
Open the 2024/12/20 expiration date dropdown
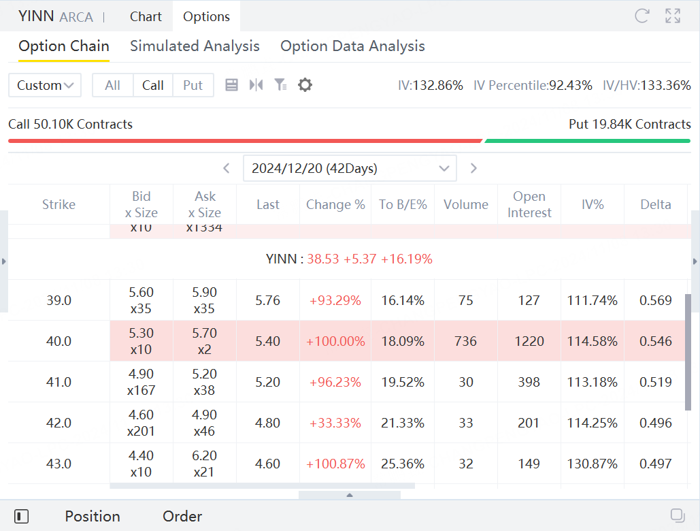pos(350,168)
